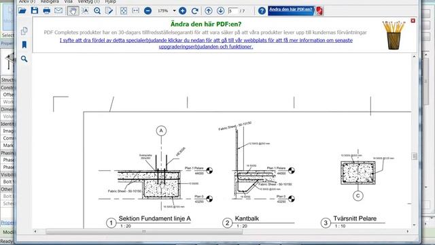Image resolution: width=435 pixels, height=245 pixels.
Task: Open a PDF file with folder icon
Action: (22, 11)
